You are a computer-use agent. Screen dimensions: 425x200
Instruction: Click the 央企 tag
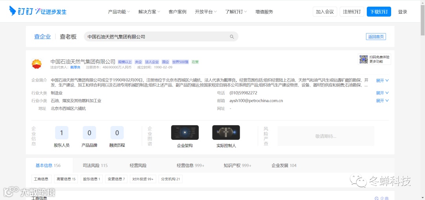(139, 62)
